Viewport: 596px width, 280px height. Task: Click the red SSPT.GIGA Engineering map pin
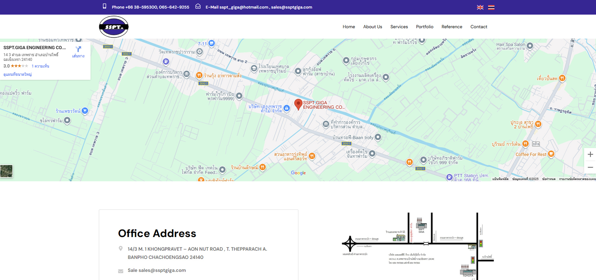coord(298,104)
